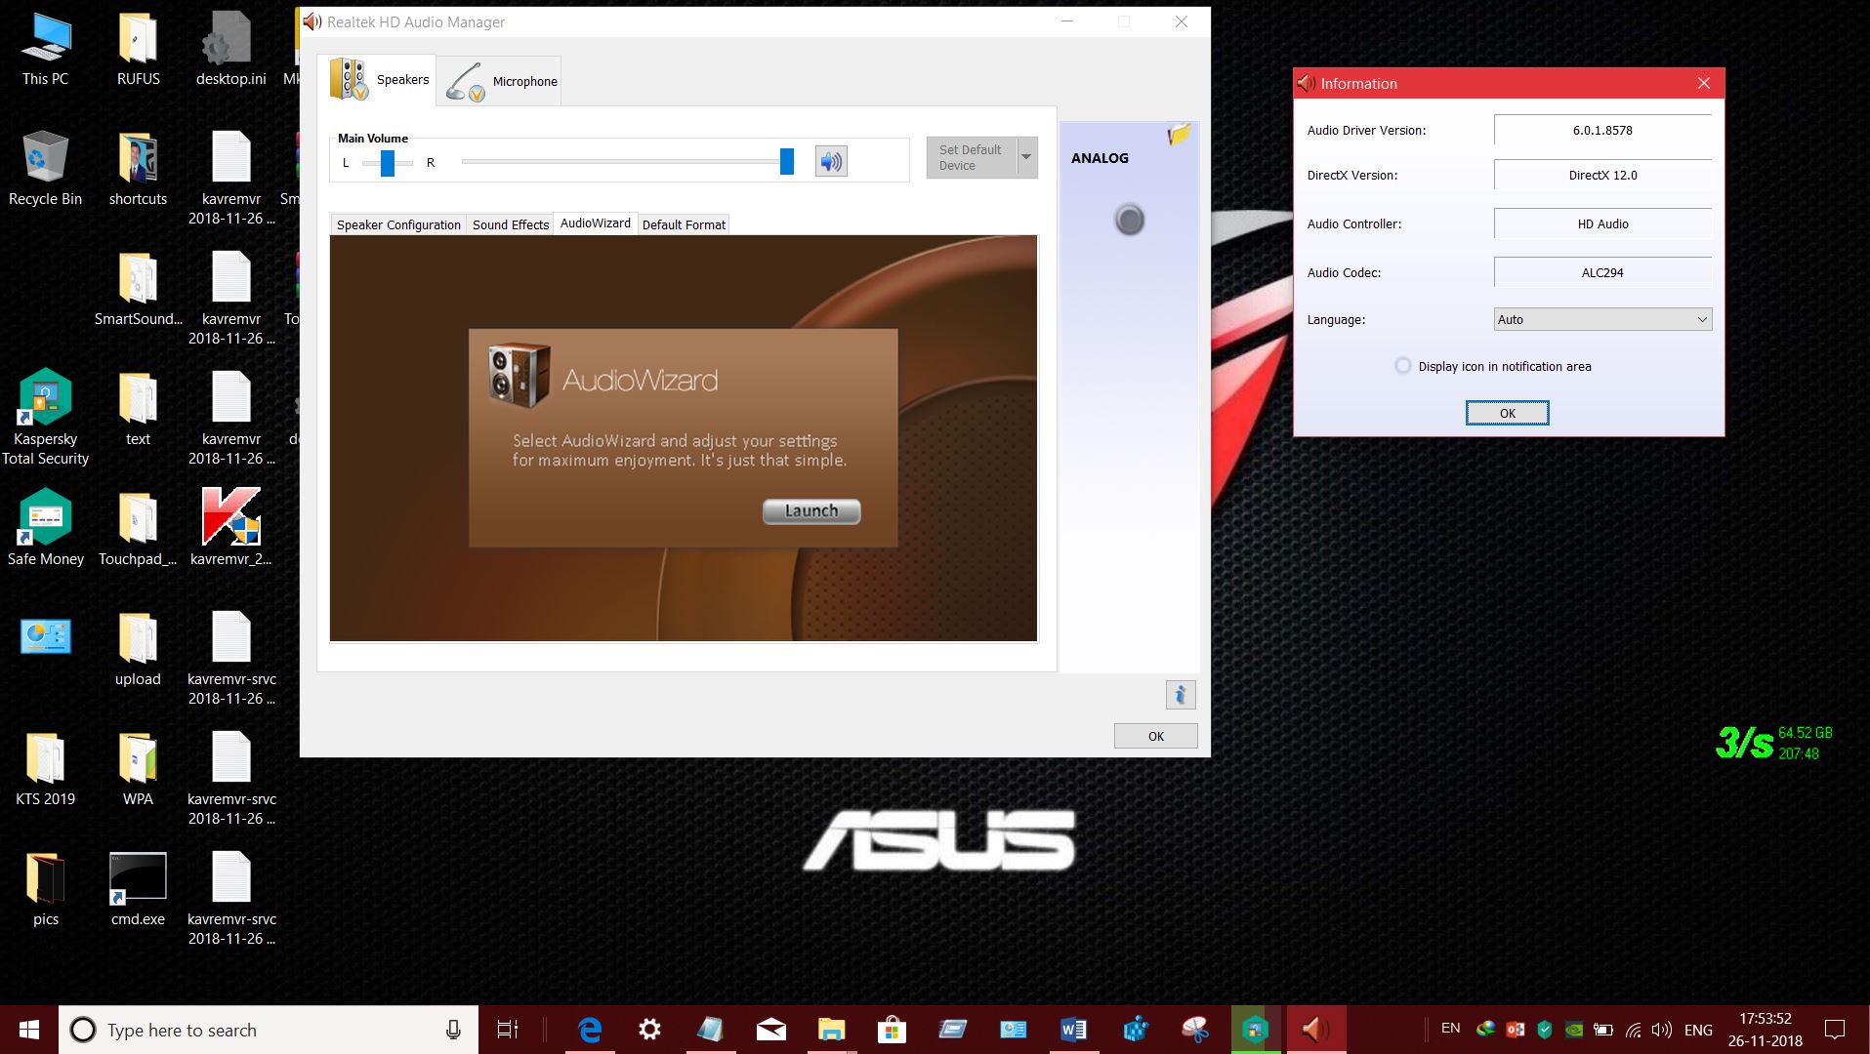
Task: Click OK in Realtek HD Audio Manager
Action: 1156,736
